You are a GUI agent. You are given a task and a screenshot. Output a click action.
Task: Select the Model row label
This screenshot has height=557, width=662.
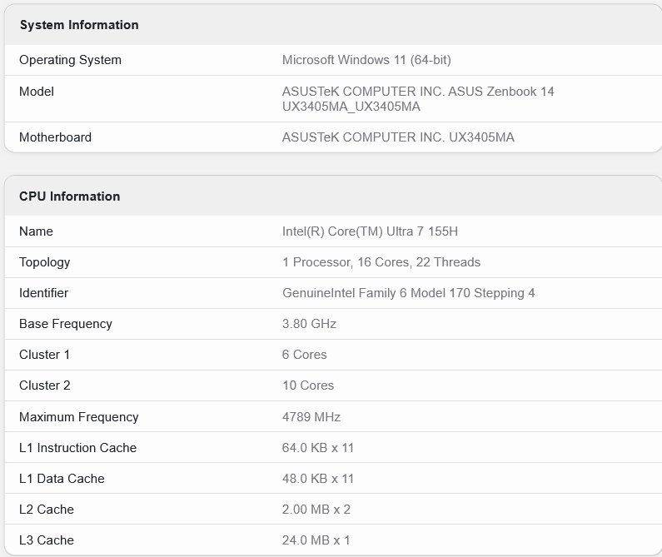pyautogui.click(x=37, y=92)
